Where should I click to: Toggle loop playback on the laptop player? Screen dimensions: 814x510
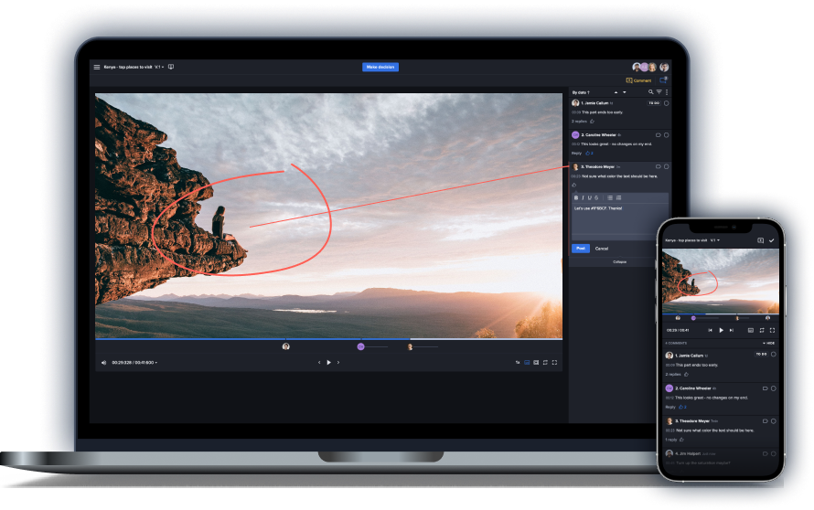click(x=545, y=362)
